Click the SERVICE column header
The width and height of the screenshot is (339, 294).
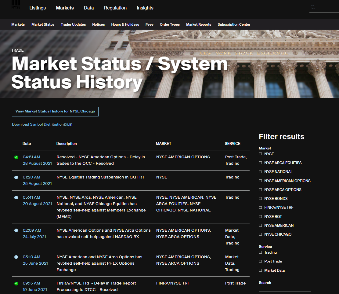pyautogui.click(x=233, y=144)
